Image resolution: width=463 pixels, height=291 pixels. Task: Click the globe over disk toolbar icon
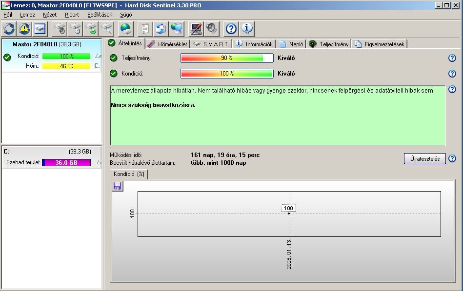(x=126, y=29)
